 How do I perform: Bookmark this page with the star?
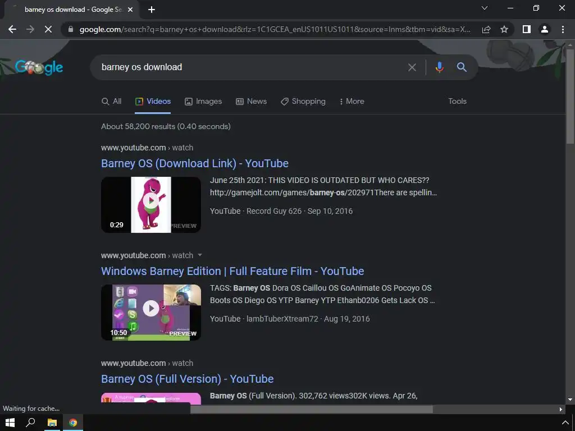click(504, 29)
